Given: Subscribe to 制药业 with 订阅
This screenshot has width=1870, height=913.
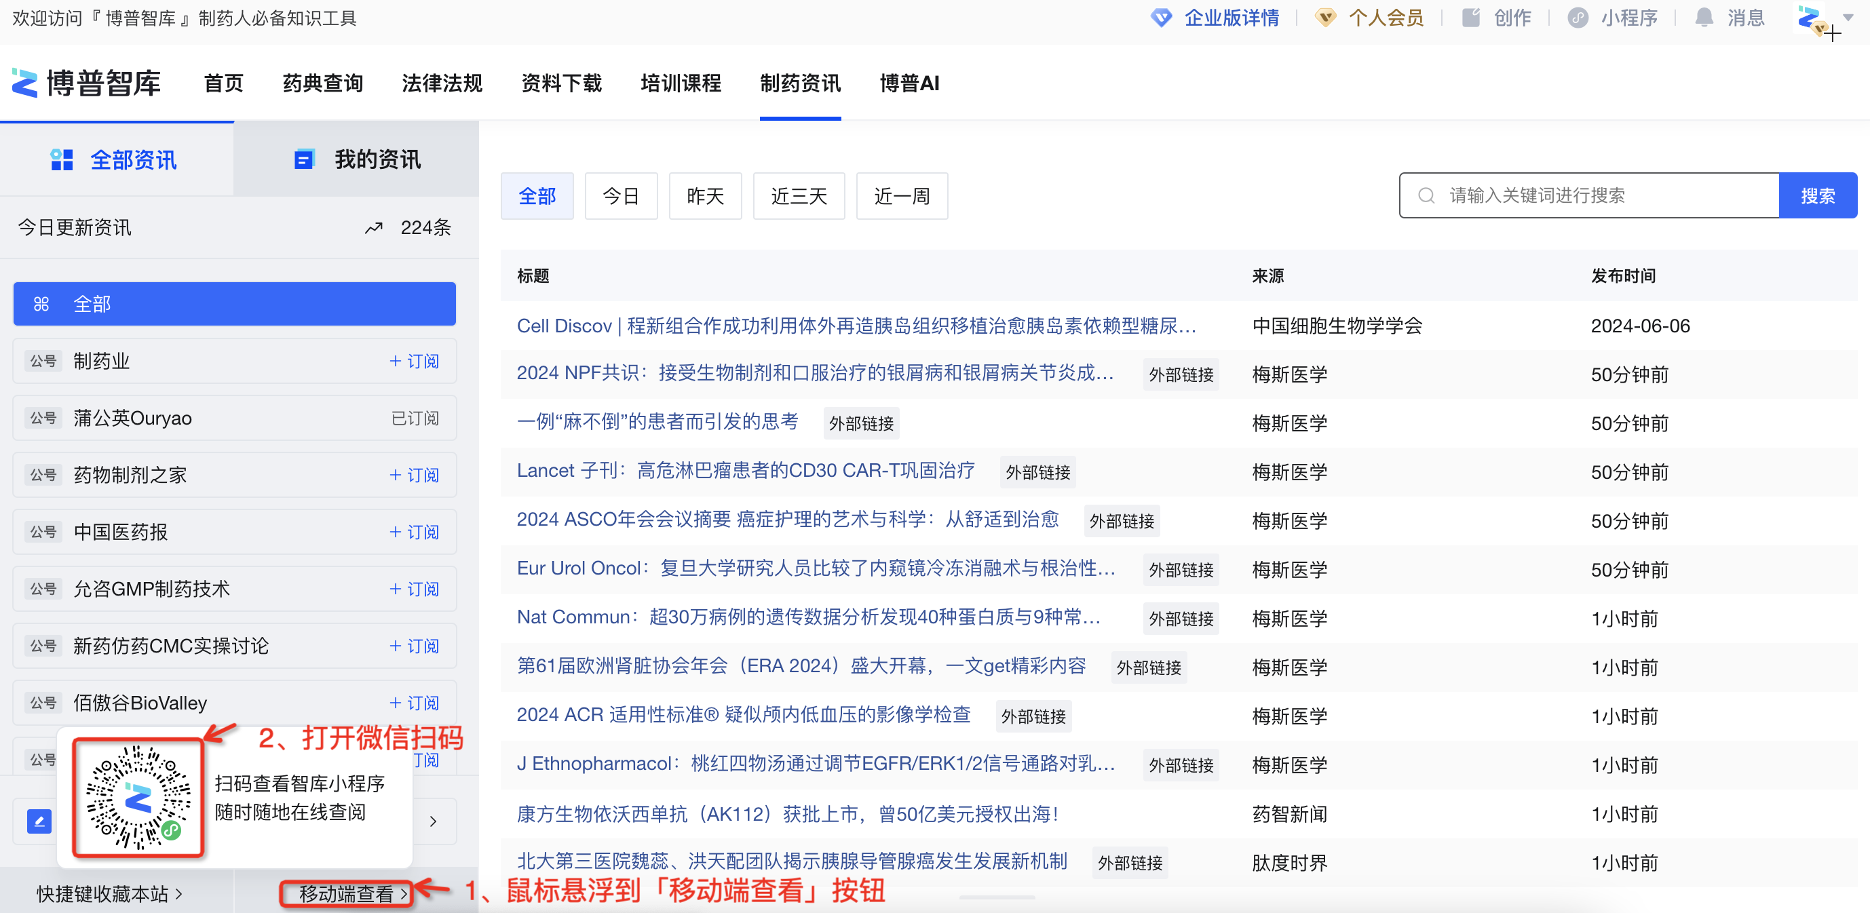Looking at the screenshot, I should click(x=415, y=362).
